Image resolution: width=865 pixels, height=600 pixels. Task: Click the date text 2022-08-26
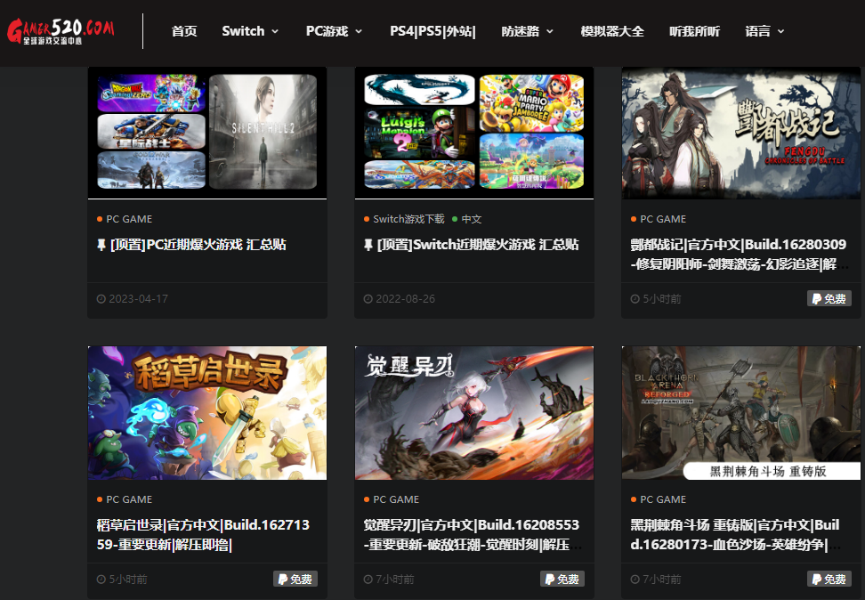coord(406,299)
